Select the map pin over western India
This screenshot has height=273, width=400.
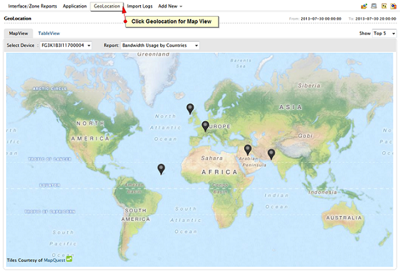271,154
